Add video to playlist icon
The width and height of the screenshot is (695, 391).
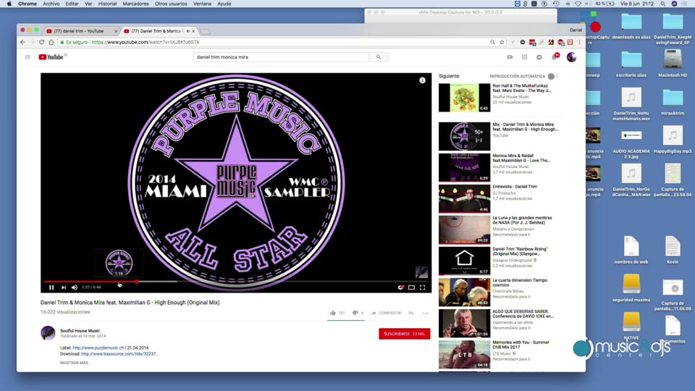[x=411, y=313]
